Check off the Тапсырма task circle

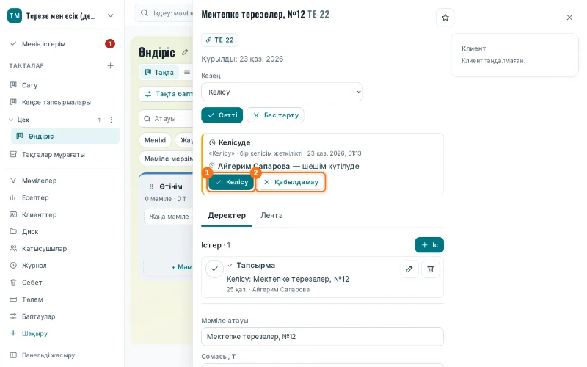tap(214, 269)
